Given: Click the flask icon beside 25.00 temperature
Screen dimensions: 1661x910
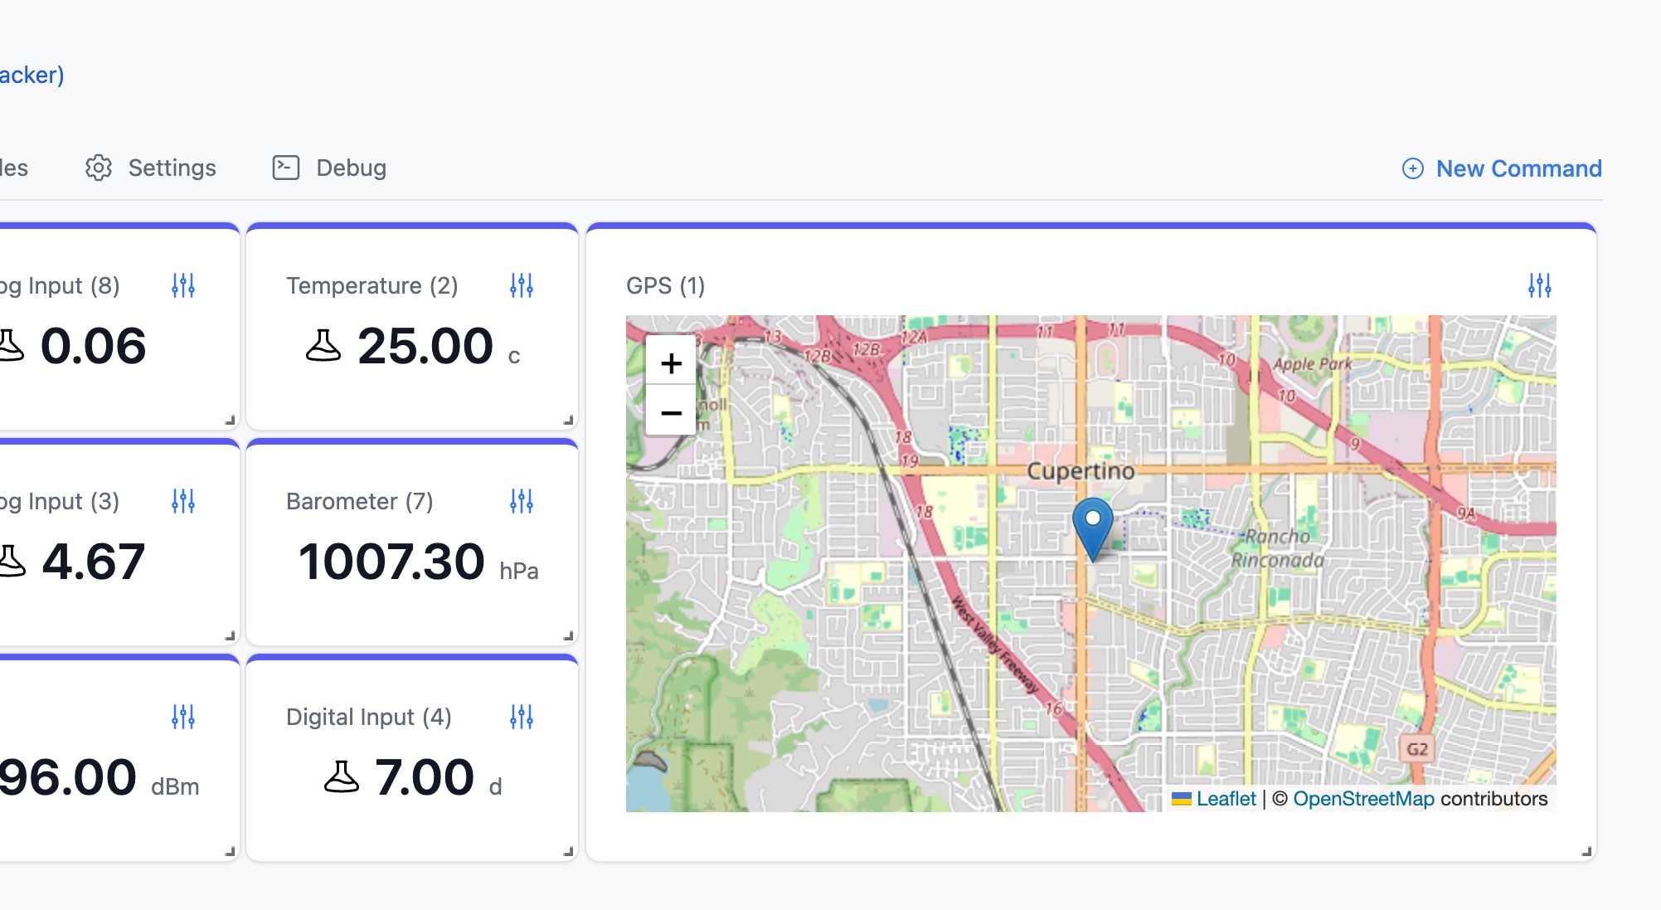Looking at the screenshot, I should point(323,346).
